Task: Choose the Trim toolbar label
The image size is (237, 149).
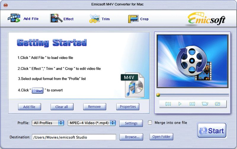Action: (x=106, y=19)
